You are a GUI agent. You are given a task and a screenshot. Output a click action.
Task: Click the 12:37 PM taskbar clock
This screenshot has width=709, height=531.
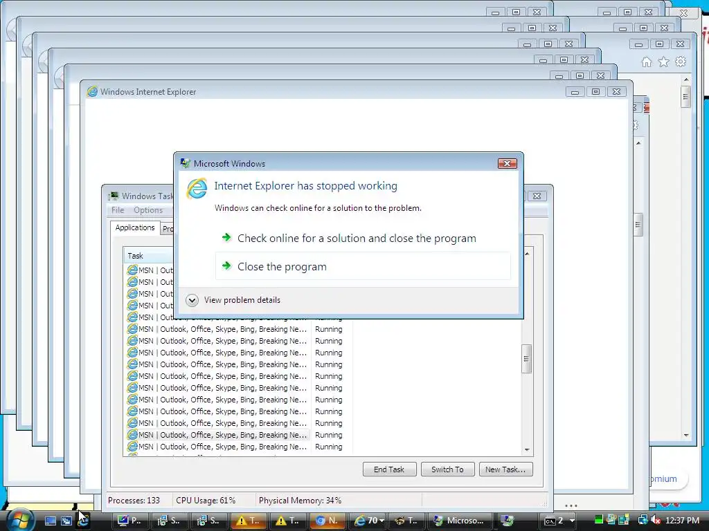[x=682, y=521]
